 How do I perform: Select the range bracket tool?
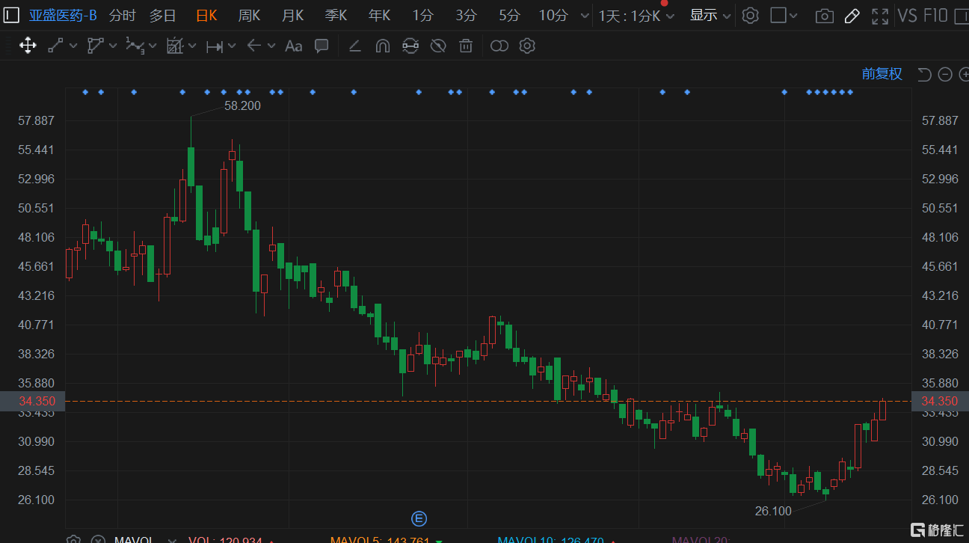point(215,46)
